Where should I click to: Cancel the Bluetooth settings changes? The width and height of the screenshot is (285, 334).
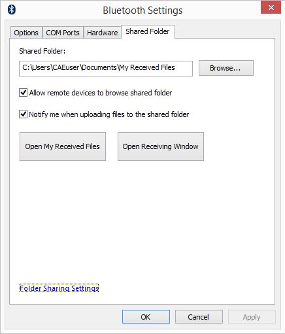pyautogui.click(x=199, y=317)
